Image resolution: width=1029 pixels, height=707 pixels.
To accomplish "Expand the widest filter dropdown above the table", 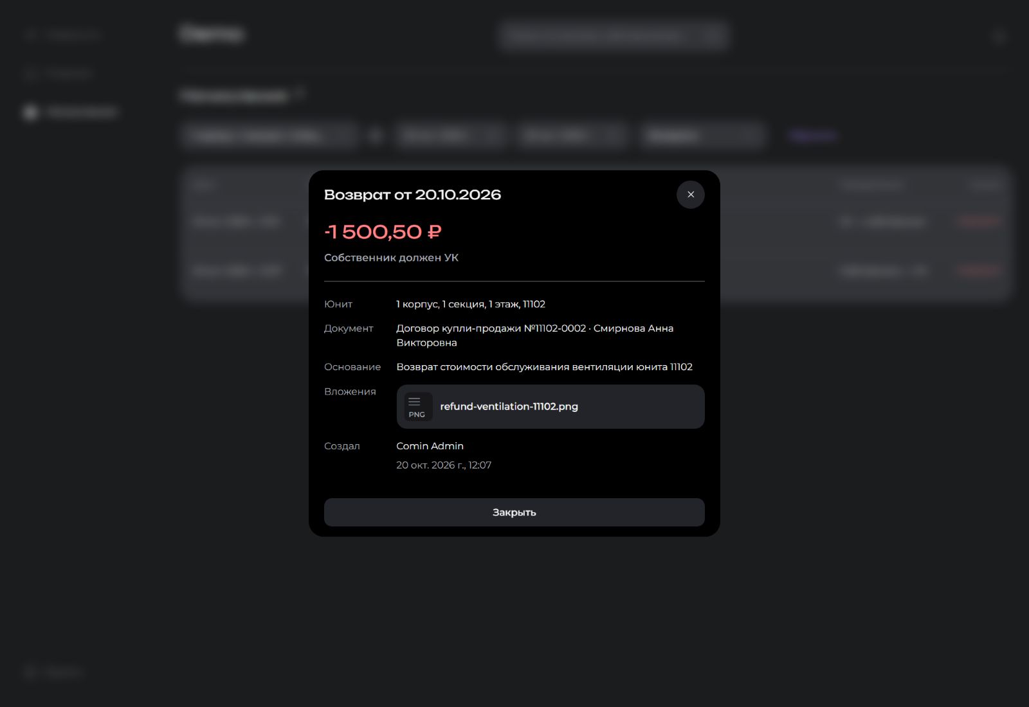I will tap(269, 136).
